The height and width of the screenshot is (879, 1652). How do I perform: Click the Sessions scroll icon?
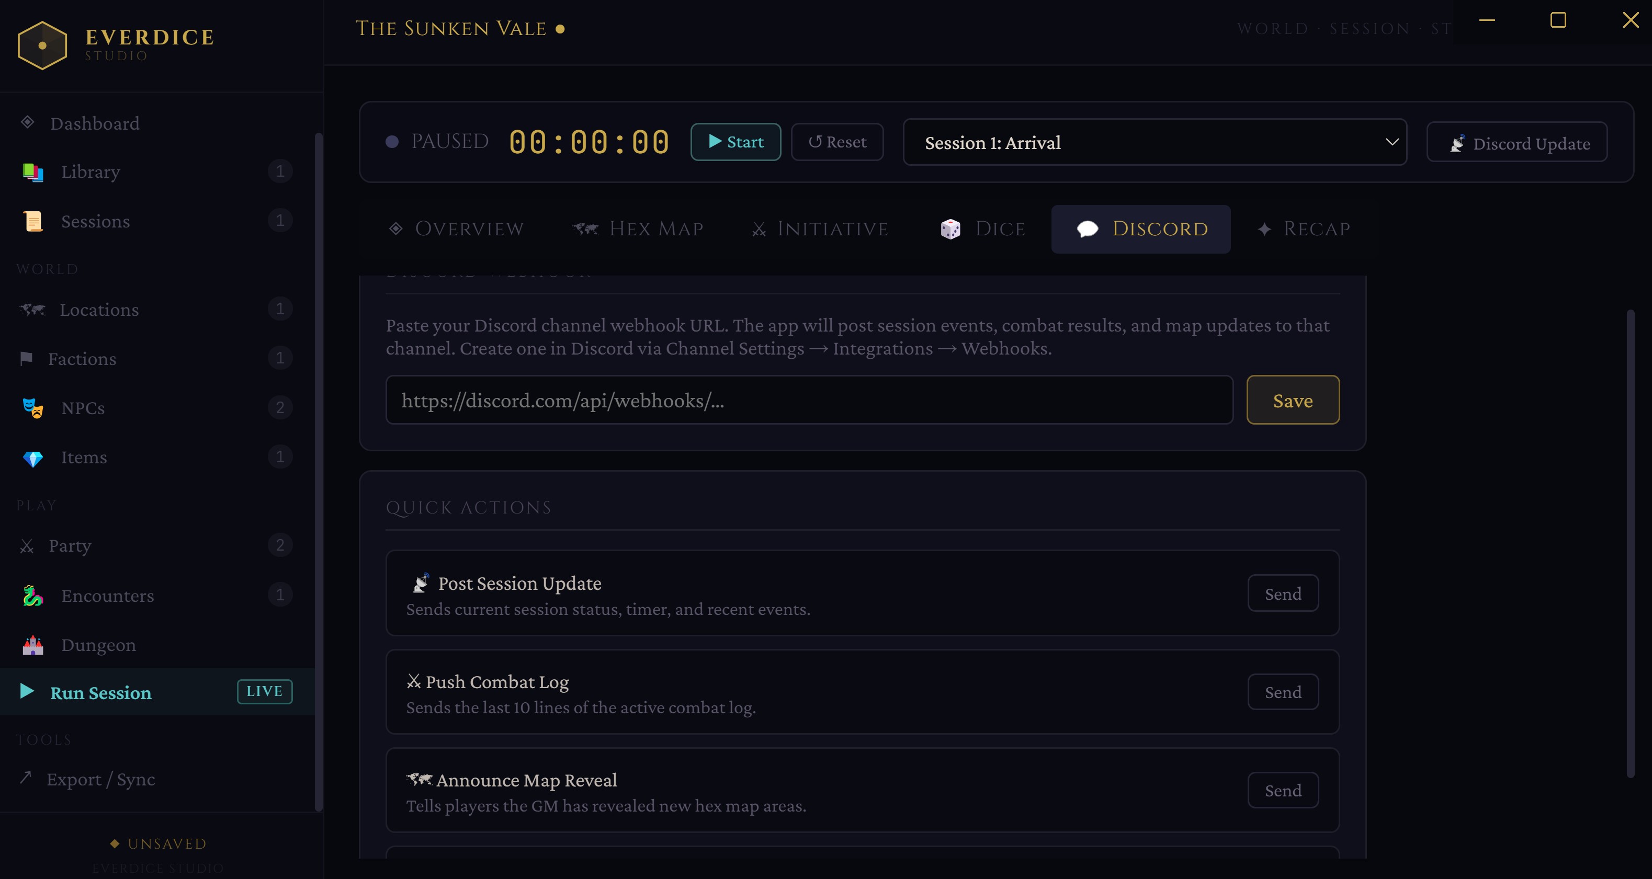33,221
